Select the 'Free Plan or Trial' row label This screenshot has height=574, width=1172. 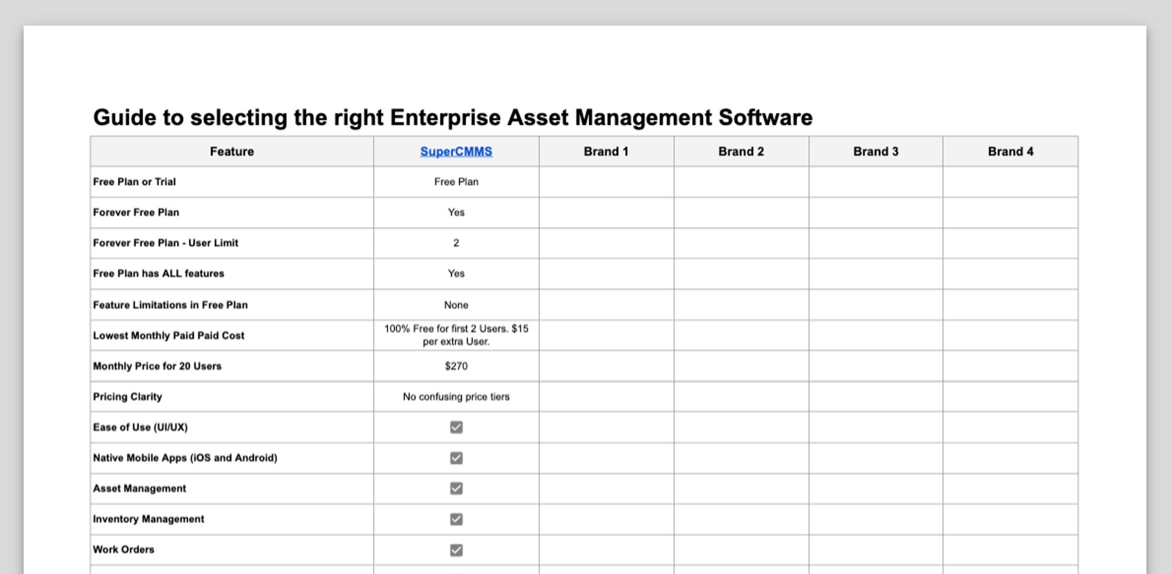(x=134, y=182)
